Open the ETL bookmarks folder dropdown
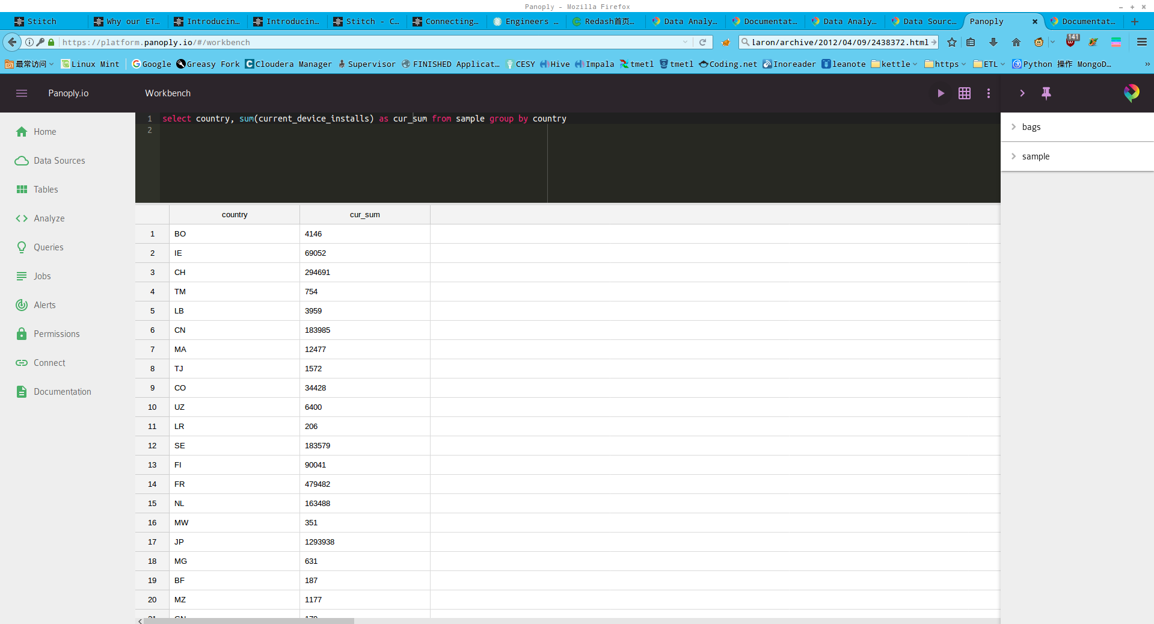Image resolution: width=1154 pixels, height=624 pixels. pyautogui.click(x=989, y=64)
